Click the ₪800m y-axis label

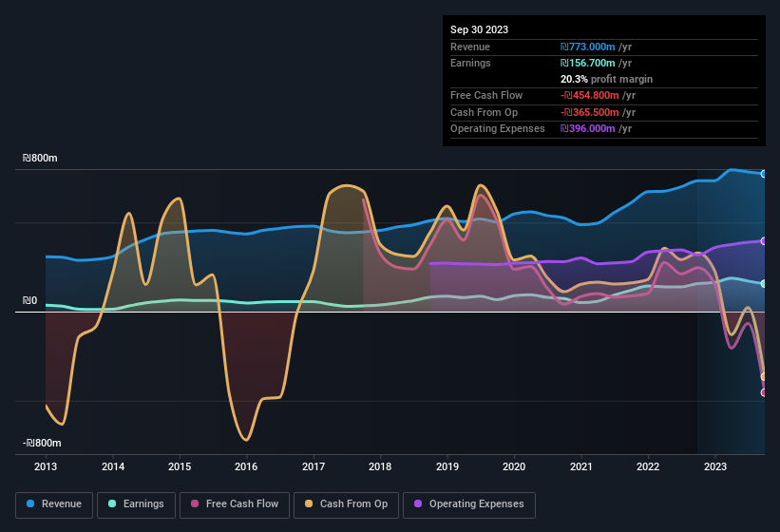click(x=40, y=158)
